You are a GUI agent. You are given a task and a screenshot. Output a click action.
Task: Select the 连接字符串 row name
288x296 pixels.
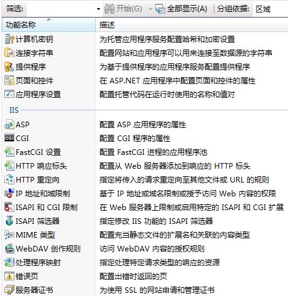[34, 53]
